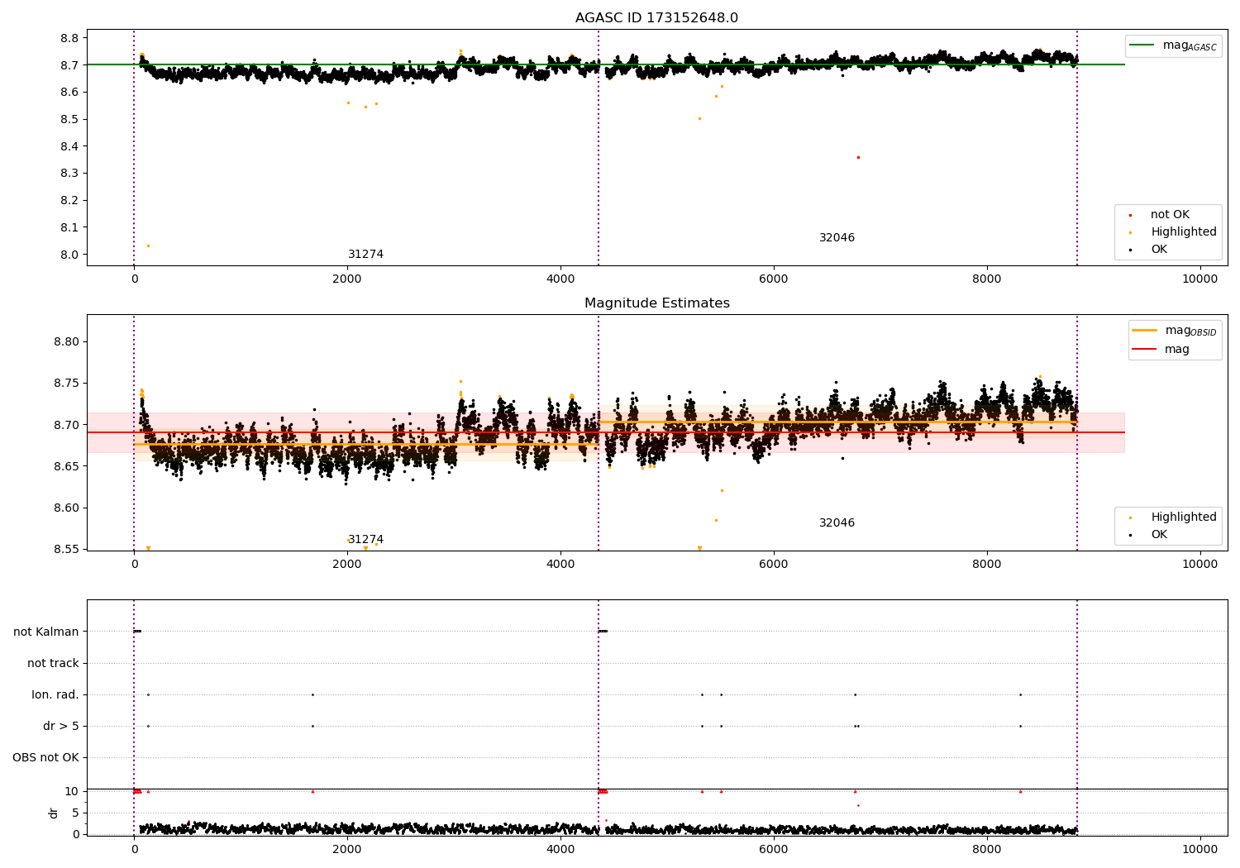
Task: Click the 'OBS not OK' row label
Action: click(45, 758)
